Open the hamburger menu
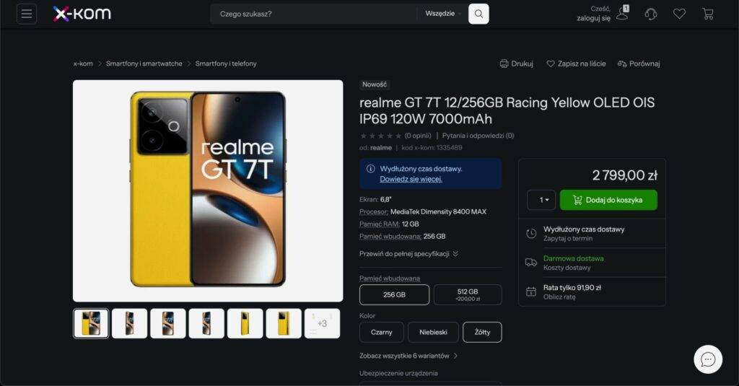 [27, 14]
